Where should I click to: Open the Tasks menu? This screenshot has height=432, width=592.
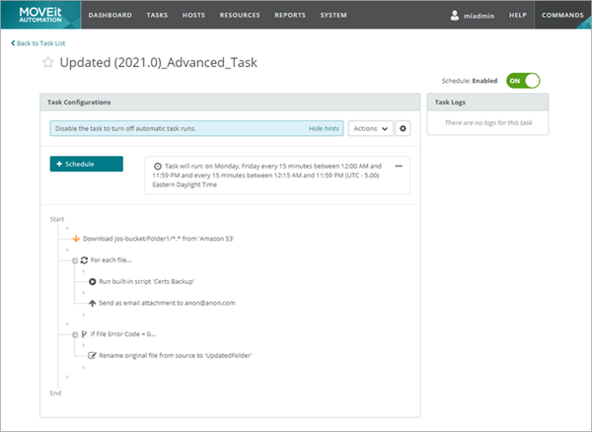pos(157,15)
